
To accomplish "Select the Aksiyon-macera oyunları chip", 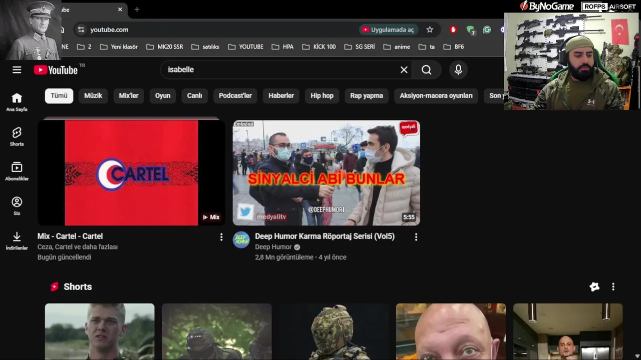I will pyautogui.click(x=436, y=95).
